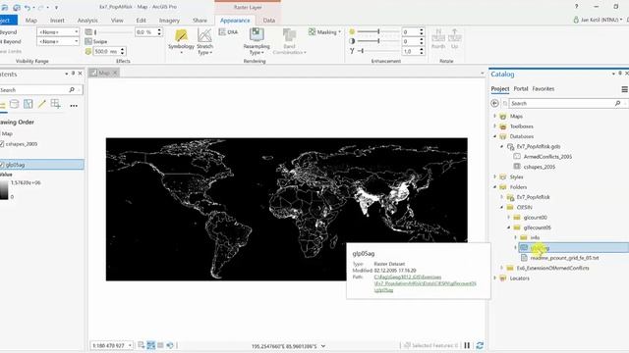Expand the Styles node in Catalog
Image resolution: width=629 pixels, height=353 pixels.
pyautogui.click(x=494, y=176)
